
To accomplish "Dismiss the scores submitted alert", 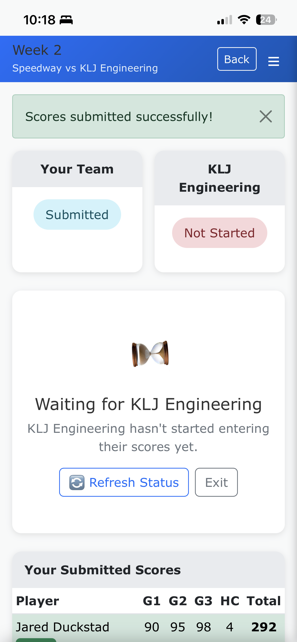I will (x=266, y=117).
